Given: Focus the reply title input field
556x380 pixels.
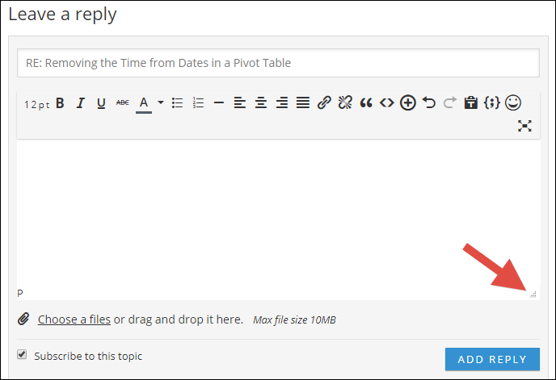Looking at the screenshot, I should [x=278, y=63].
